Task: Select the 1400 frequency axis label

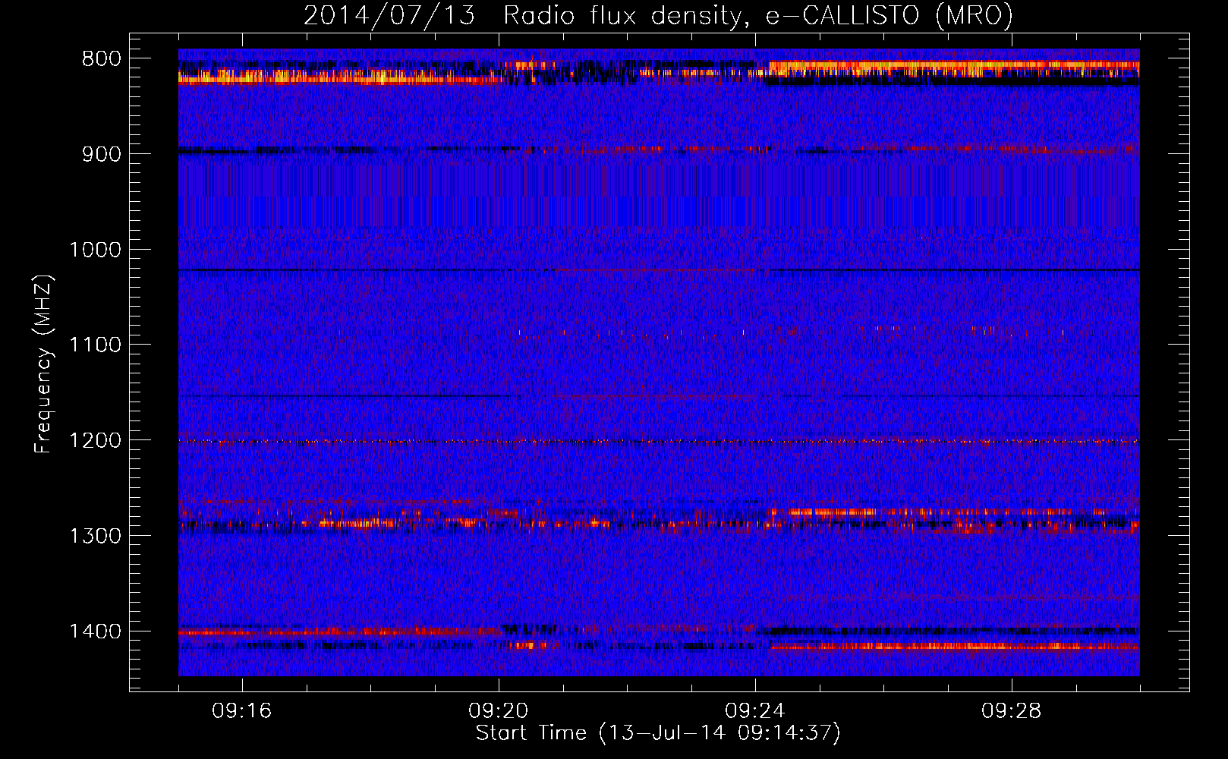Action: [x=95, y=631]
